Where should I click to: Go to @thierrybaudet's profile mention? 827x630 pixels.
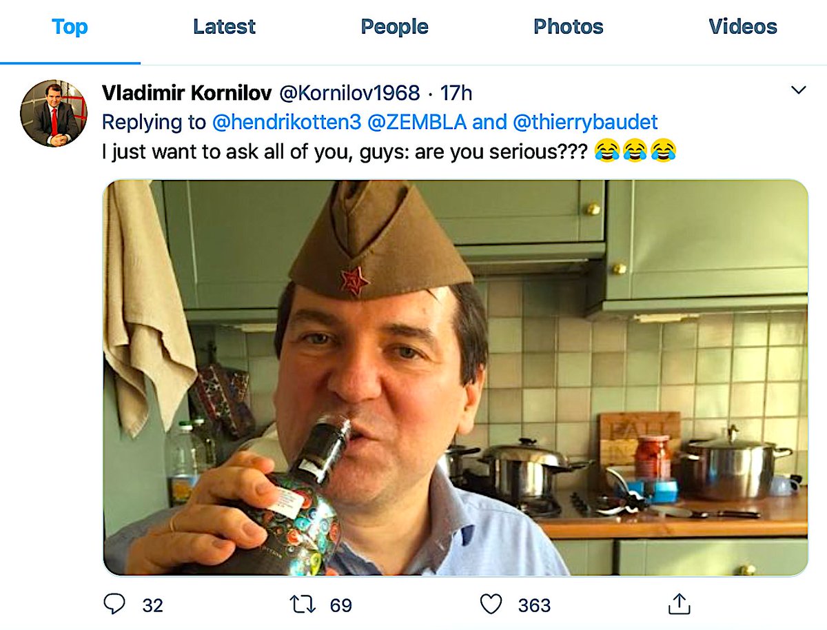585,122
